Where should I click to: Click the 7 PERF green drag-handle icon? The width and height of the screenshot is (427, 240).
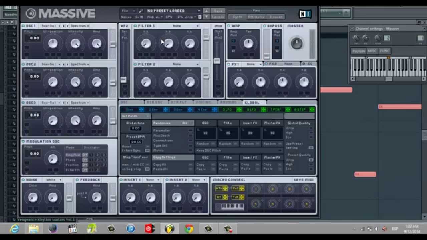288,109
